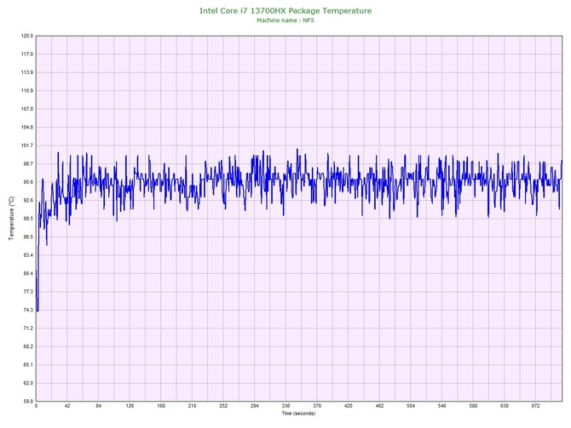Image resolution: width=571 pixels, height=428 pixels.
Task: Click the 77.3 temperature tick label
Action: [x=28, y=292]
